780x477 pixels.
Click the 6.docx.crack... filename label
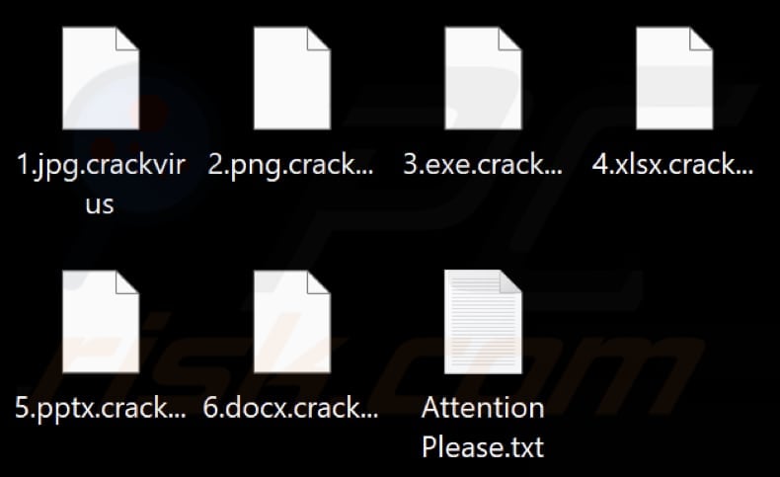(290, 408)
